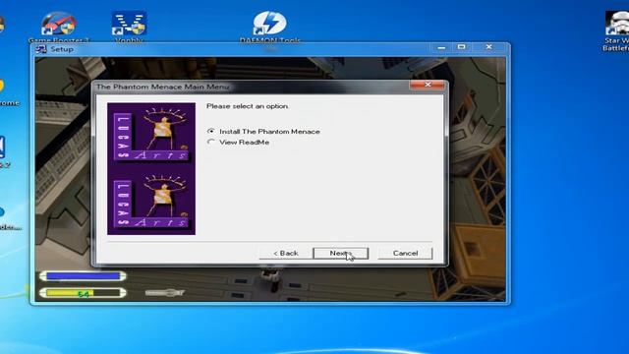The height and width of the screenshot is (354, 629).
Task: Click the blue bar in Setup background
Action: (83, 276)
